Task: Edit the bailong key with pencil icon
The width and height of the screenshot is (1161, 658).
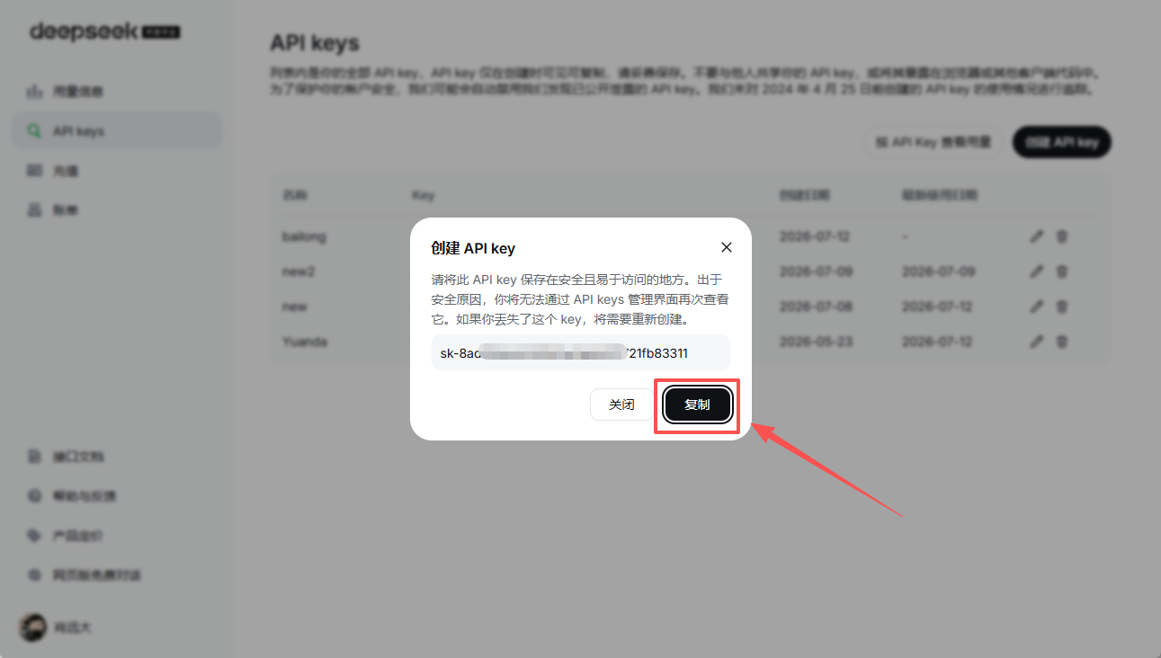Action: (x=1037, y=236)
